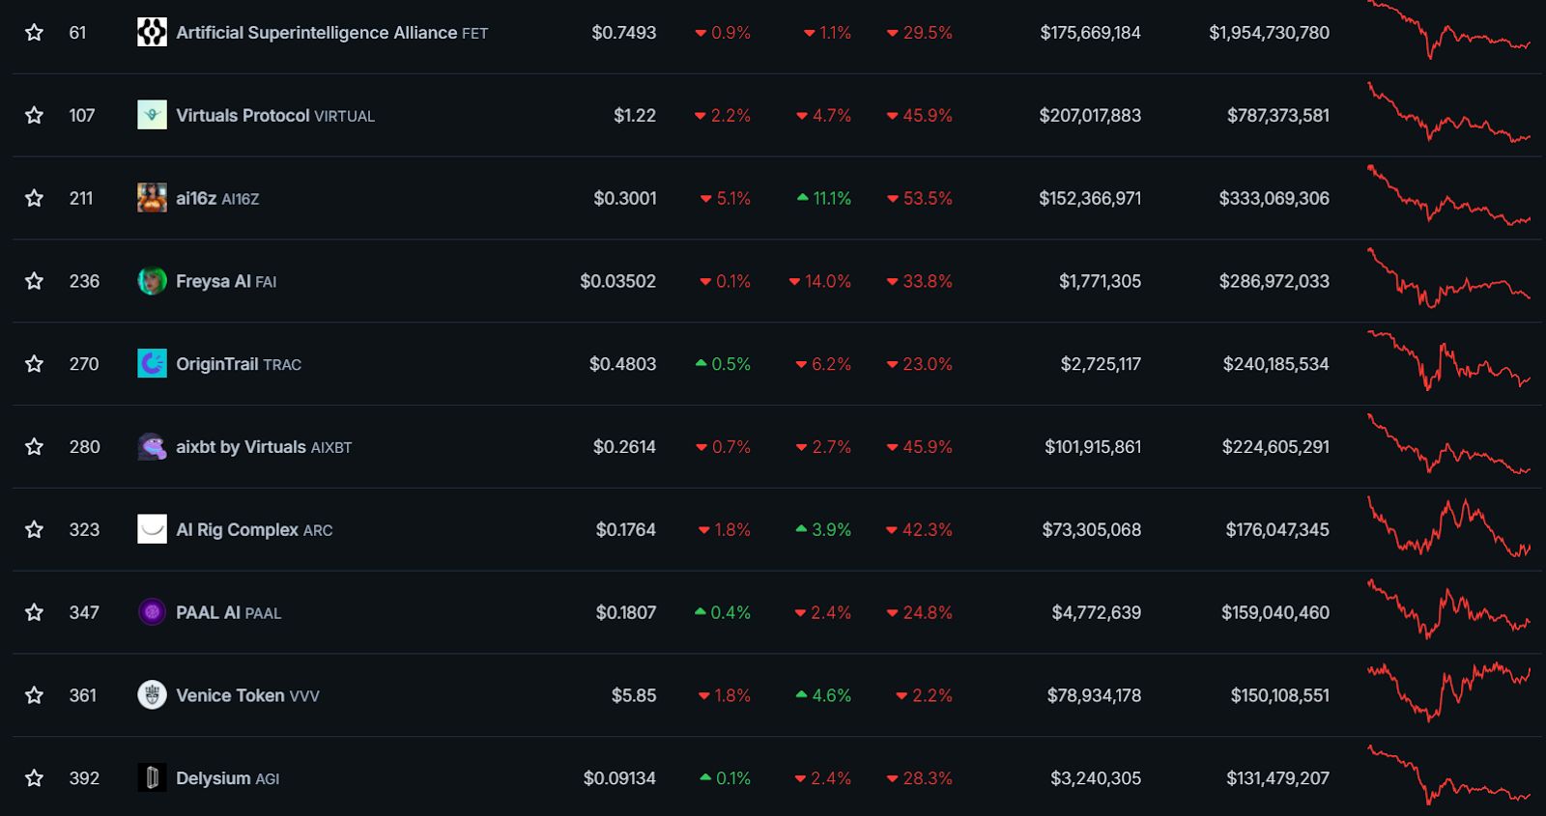
Task: Go to the PAAL AI coin page
Action: point(228,612)
